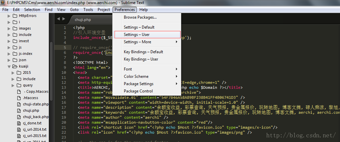Click the cj_done.txt file icon

[19, 123]
